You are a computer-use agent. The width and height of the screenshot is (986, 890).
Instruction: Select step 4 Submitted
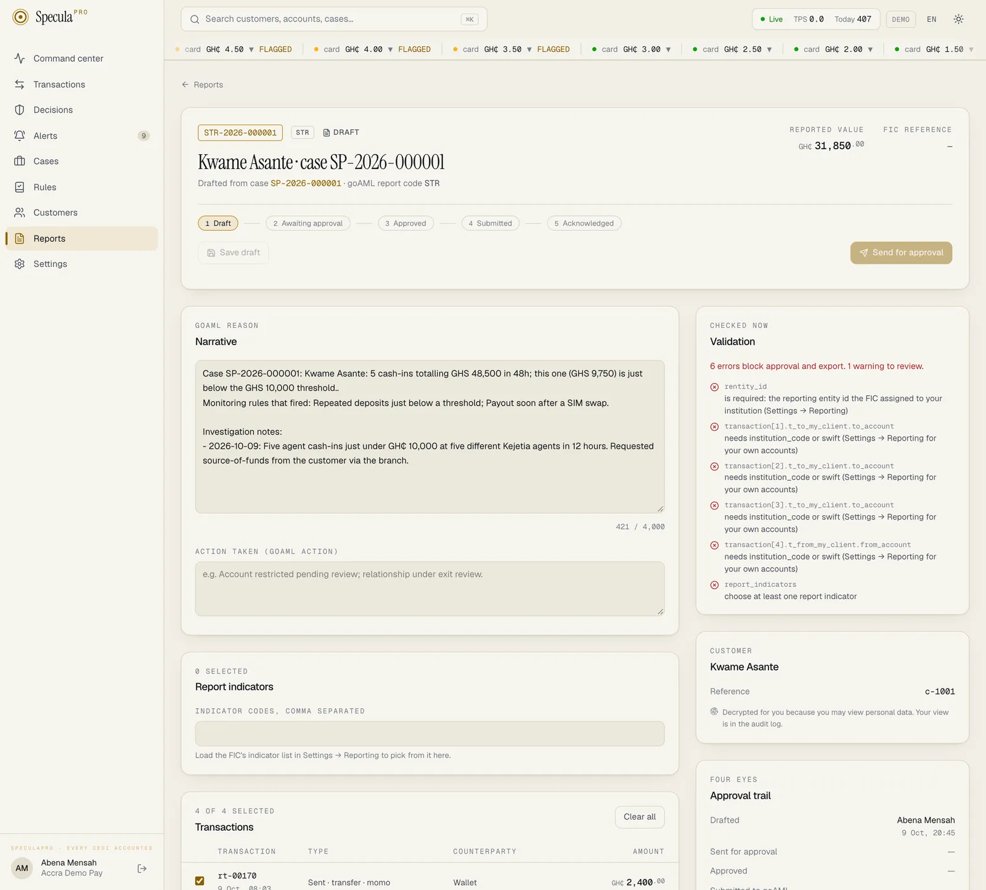[491, 223]
